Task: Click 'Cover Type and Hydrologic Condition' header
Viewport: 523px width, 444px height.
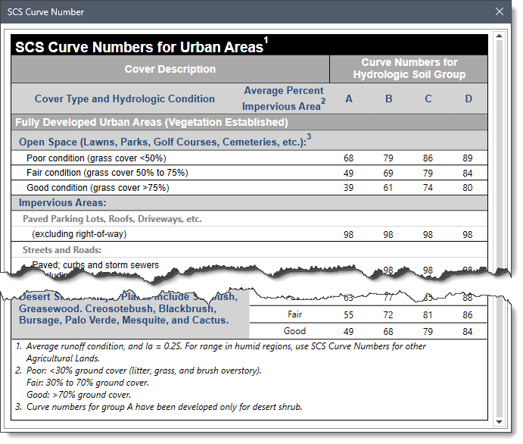Action: (x=125, y=98)
